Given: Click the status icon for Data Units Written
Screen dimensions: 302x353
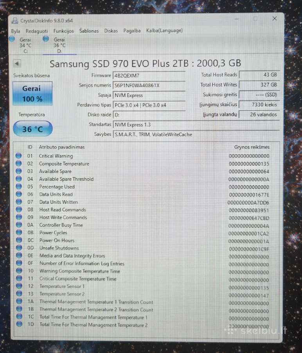Looking at the screenshot, I should pos(19,202).
